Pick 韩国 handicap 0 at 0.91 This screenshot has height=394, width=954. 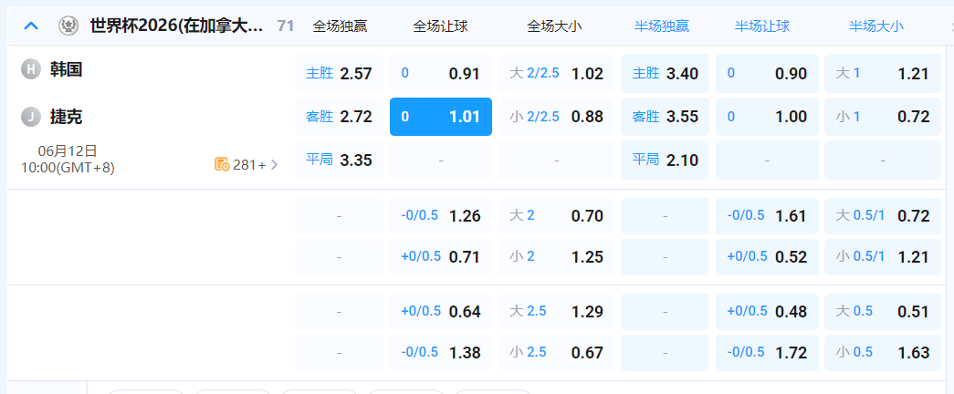coord(441,74)
